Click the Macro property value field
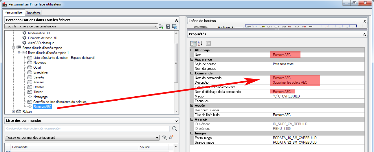This screenshot has width=374, height=152. [x=318, y=96]
